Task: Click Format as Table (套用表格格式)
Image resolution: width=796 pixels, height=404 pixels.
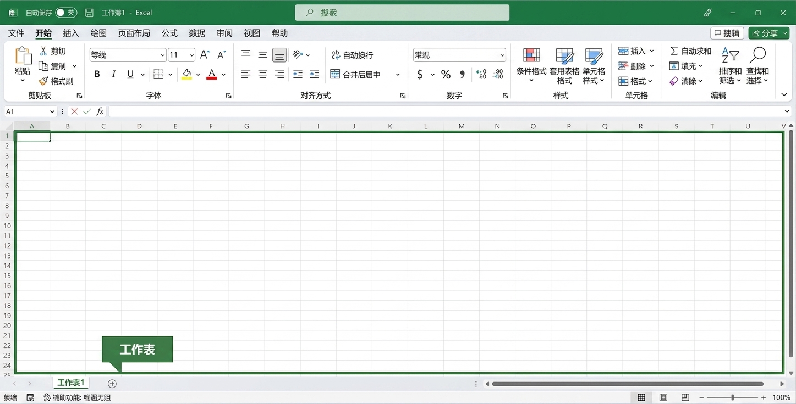Action: tap(564, 66)
